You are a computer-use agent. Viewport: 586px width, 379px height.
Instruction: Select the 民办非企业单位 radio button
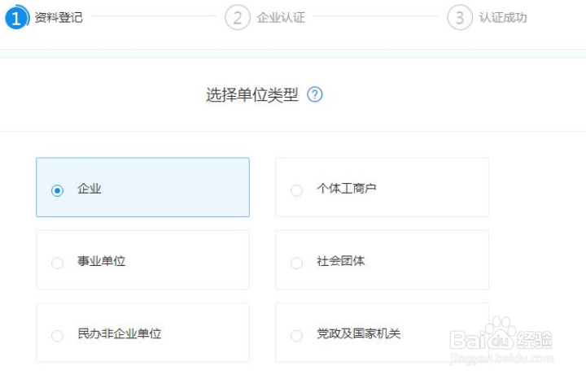pyautogui.click(x=57, y=335)
